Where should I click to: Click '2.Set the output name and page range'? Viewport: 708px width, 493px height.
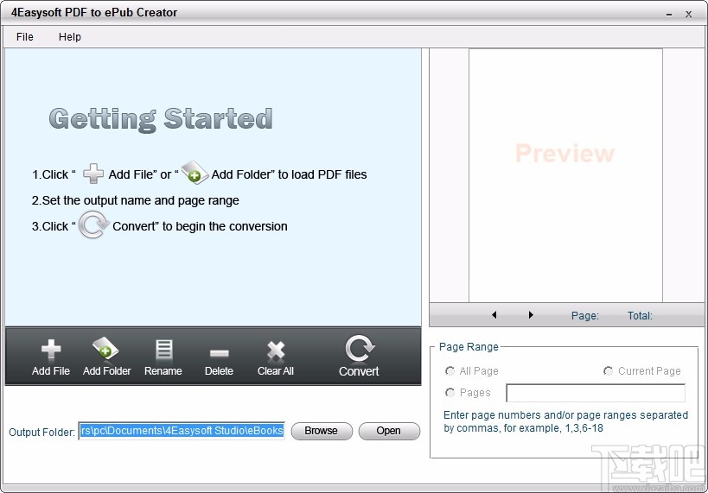click(x=136, y=200)
